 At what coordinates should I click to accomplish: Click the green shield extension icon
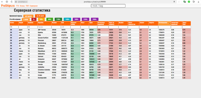[184, 2]
